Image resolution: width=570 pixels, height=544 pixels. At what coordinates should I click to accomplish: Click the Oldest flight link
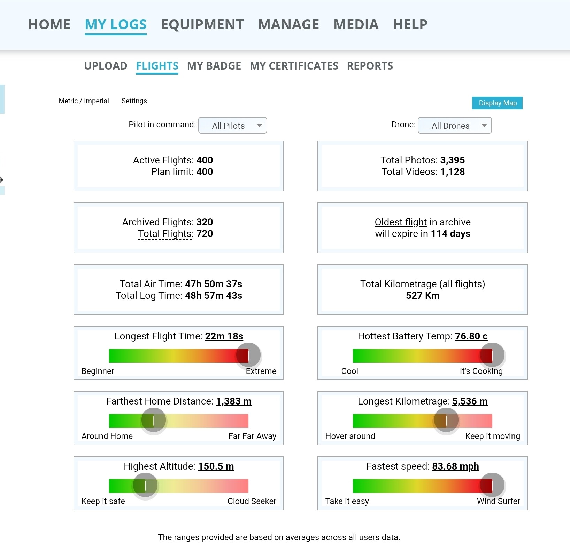coord(401,222)
